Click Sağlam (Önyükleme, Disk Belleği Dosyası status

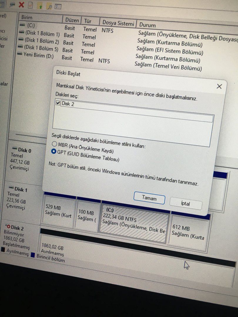(x=187, y=36)
